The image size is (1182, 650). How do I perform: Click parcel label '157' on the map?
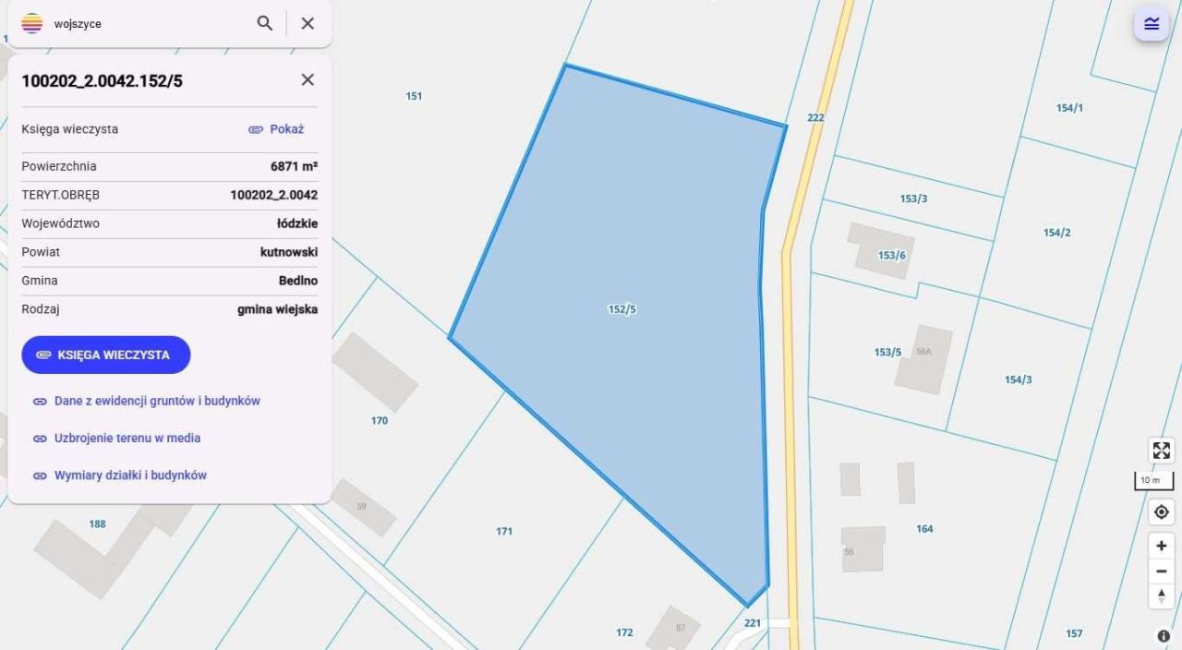pos(1074,633)
